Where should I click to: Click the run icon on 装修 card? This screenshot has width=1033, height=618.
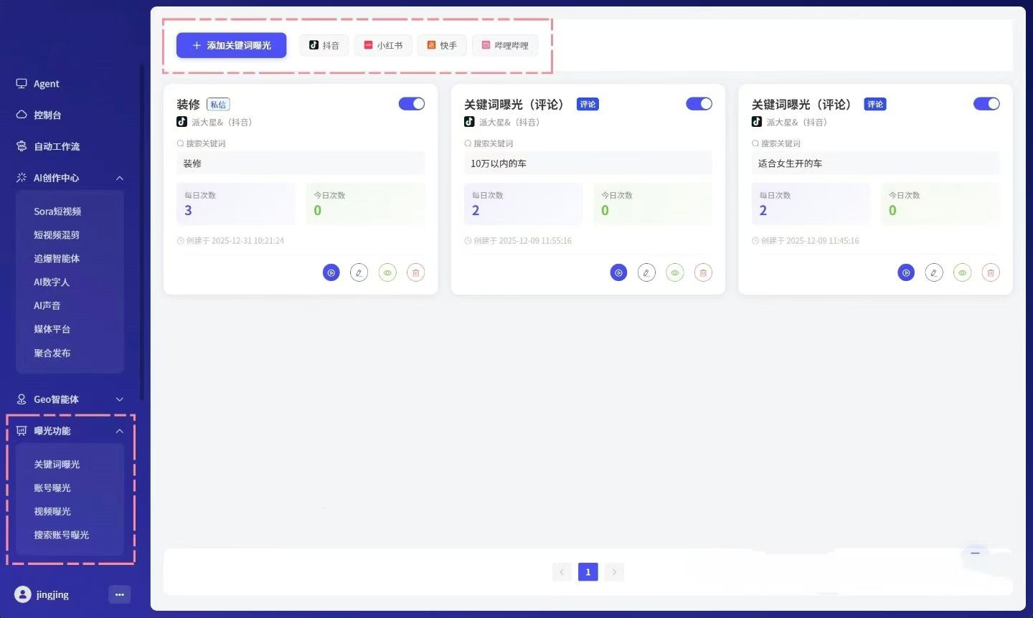click(331, 272)
